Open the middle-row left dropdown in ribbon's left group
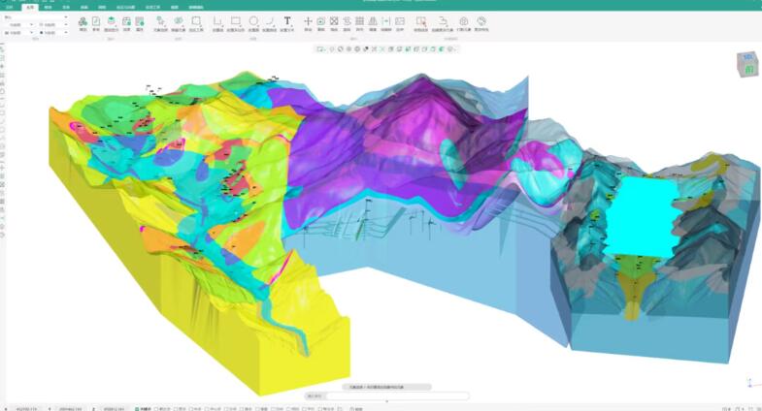Image resolution: width=762 pixels, height=411 pixels. point(19,24)
